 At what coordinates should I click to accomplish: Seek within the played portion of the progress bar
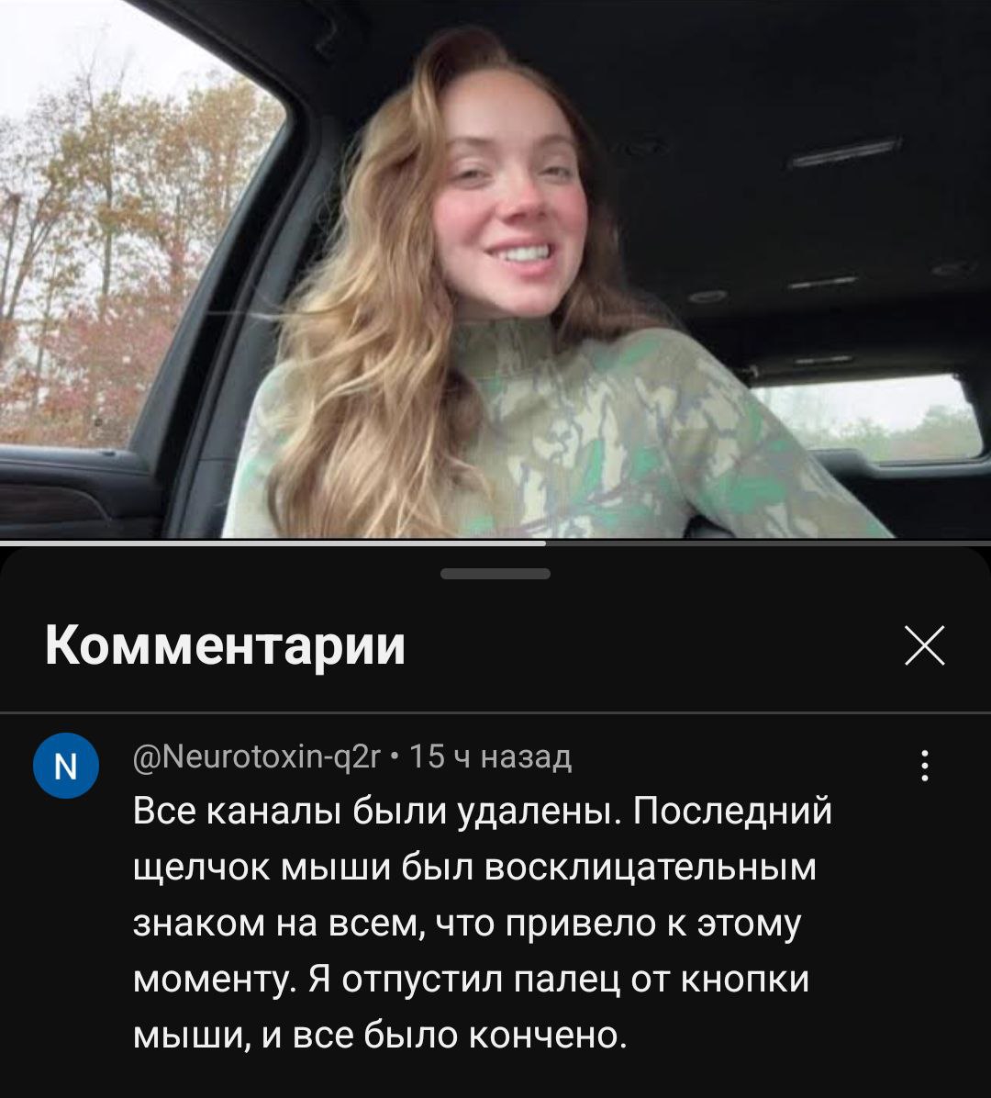[x=273, y=542]
